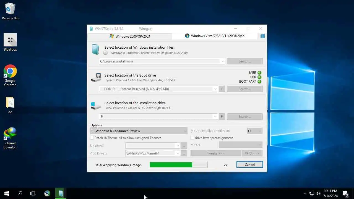Screen dimensions: 354x199
Task: Open network status tray icon
Action: pyautogui.click(x=312, y=193)
